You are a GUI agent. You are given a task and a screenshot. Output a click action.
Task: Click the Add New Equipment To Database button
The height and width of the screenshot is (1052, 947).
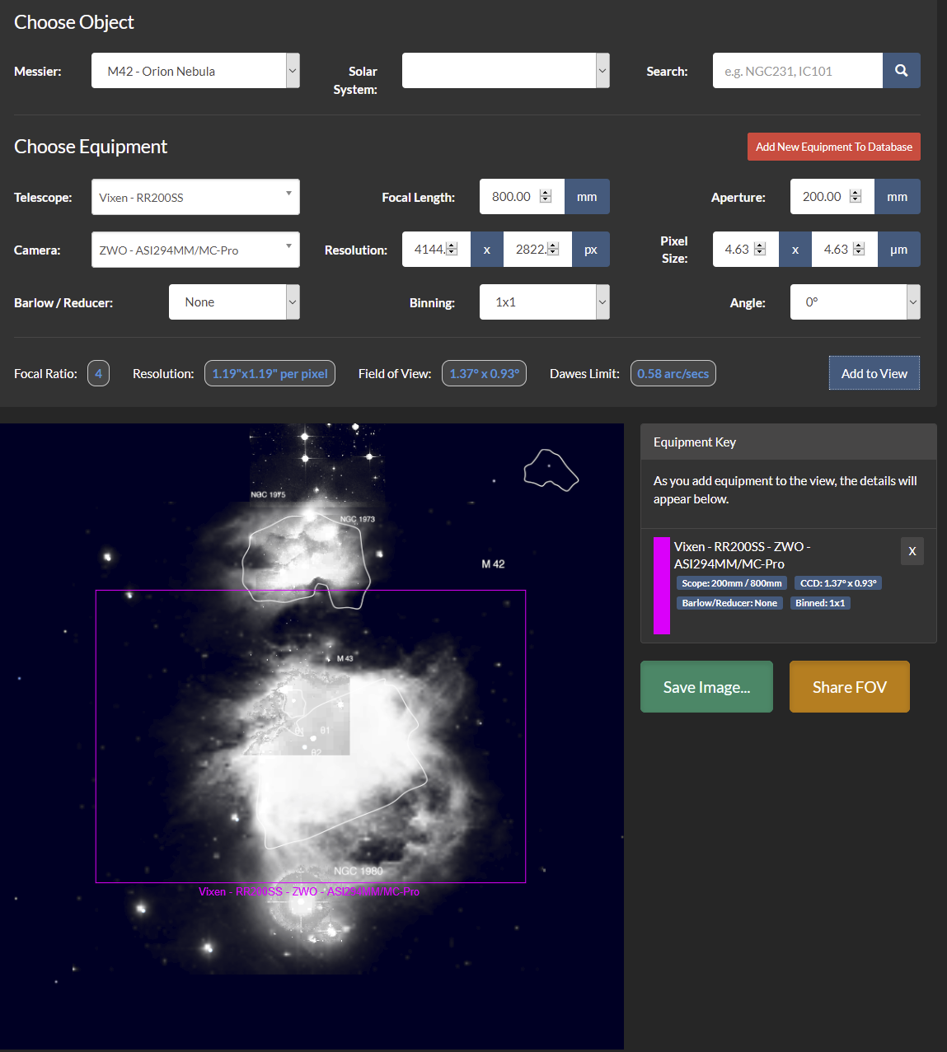point(834,147)
